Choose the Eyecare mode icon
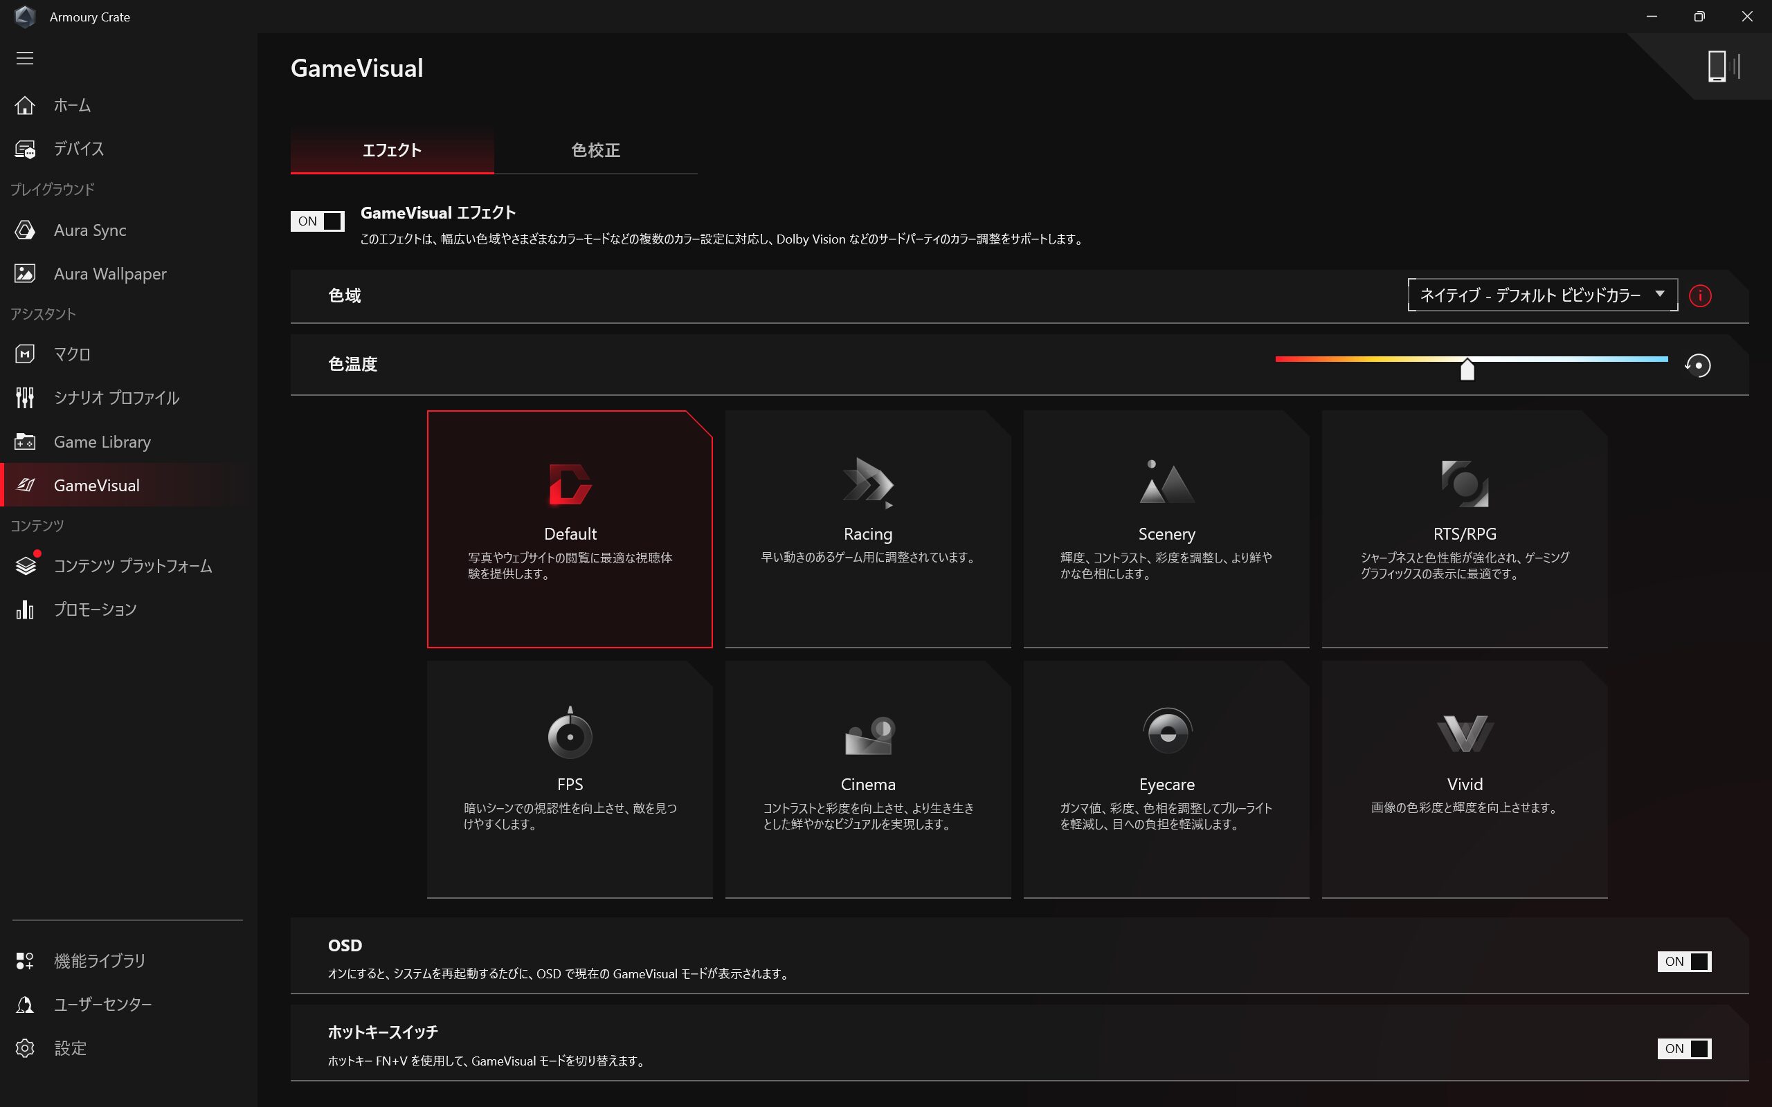 pyautogui.click(x=1166, y=731)
